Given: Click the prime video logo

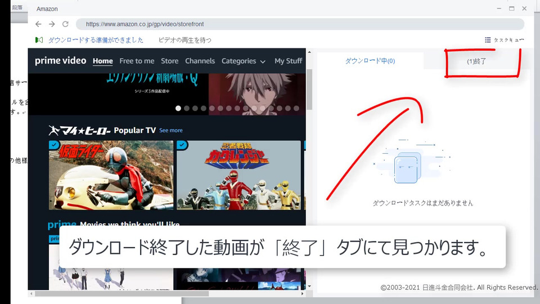Looking at the screenshot, I should 61,61.
